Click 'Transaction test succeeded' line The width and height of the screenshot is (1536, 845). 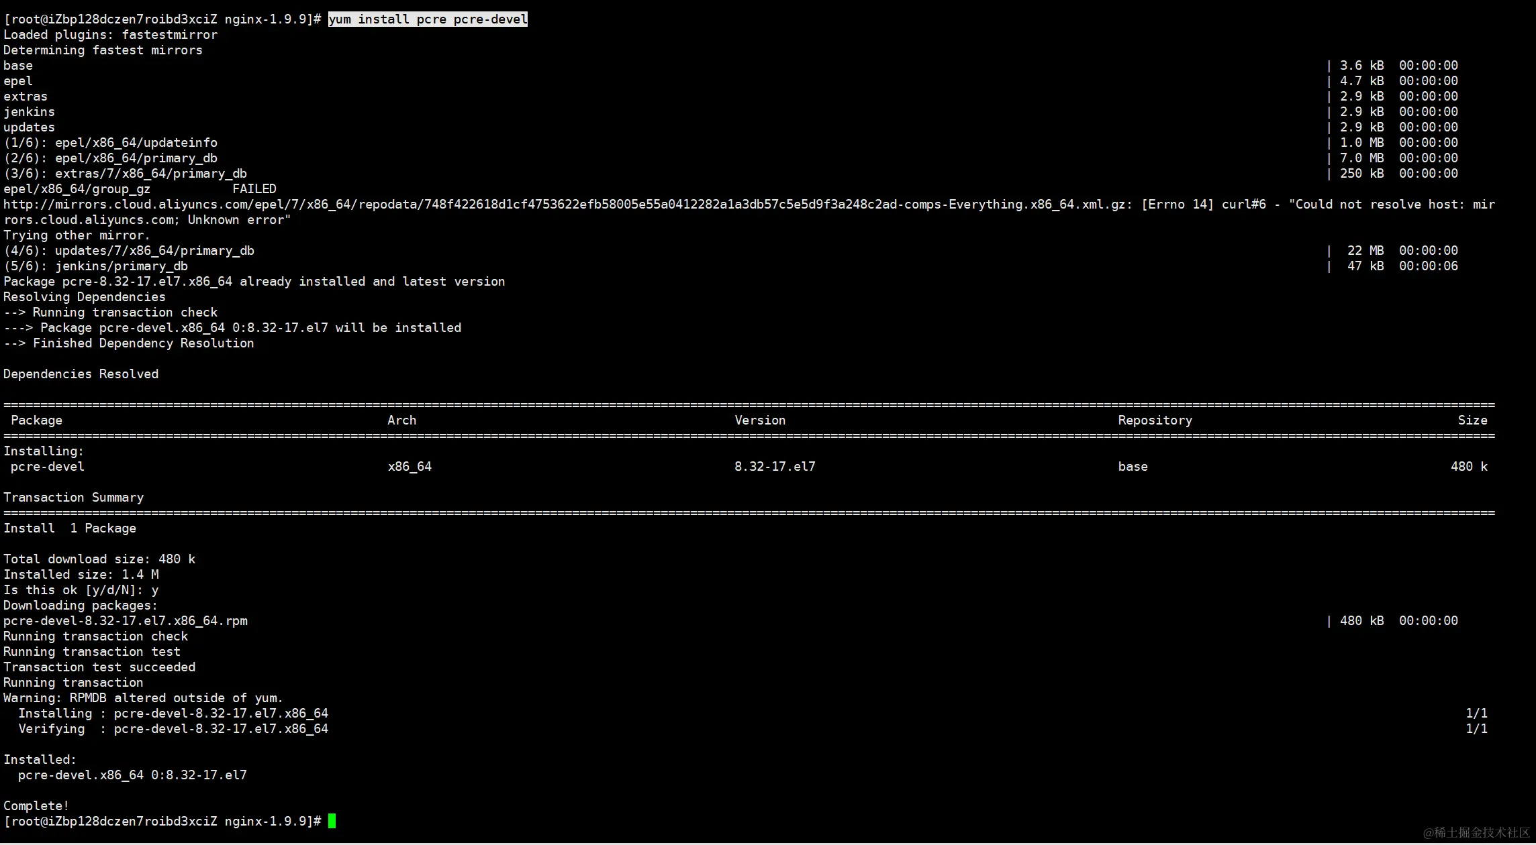(x=99, y=667)
